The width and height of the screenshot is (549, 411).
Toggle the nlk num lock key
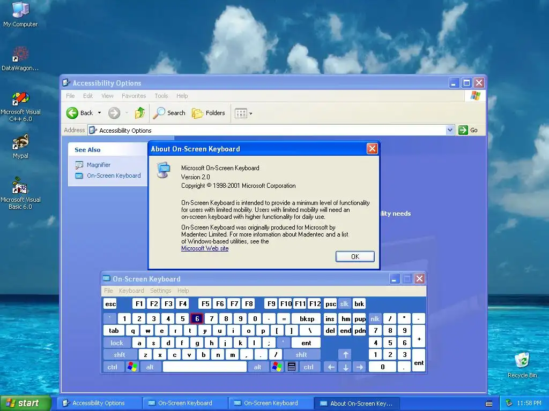pyautogui.click(x=375, y=318)
